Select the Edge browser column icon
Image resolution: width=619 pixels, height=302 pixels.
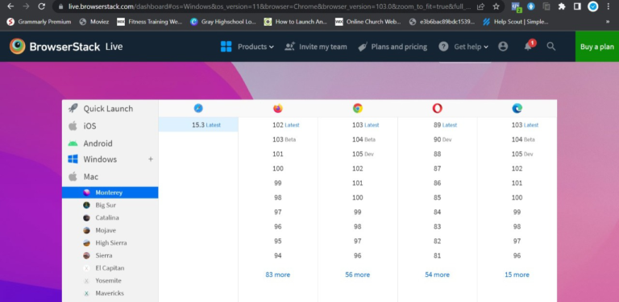coord(517,108)
